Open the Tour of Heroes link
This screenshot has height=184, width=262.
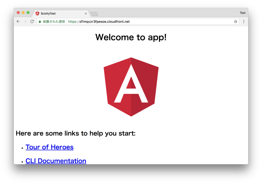pyautogui.click(x=49, y=147)
